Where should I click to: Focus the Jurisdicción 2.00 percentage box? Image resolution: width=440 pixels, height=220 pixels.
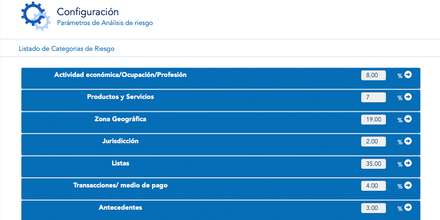(x=373, y=142)
